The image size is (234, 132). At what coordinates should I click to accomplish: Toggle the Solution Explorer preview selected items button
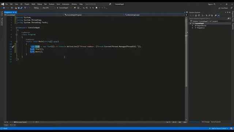click(219, 15)
